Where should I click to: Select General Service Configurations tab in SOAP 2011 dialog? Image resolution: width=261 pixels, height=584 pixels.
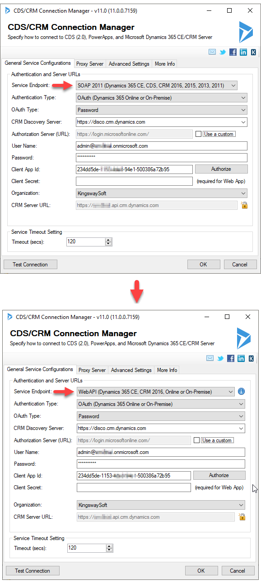38,63
